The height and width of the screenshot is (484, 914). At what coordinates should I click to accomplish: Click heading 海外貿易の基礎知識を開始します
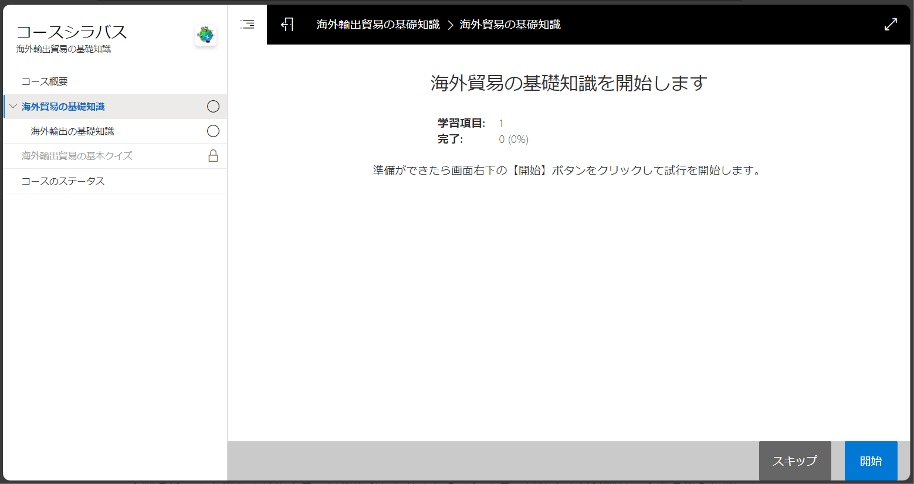[569, 83]
